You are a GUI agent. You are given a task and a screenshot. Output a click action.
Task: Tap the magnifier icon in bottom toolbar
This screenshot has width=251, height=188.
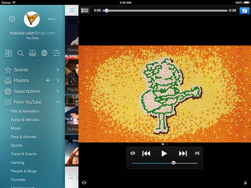click(71, 177)
